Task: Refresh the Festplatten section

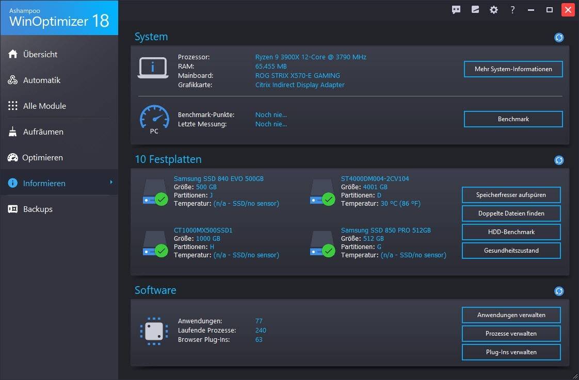Action: click(559, 160)
